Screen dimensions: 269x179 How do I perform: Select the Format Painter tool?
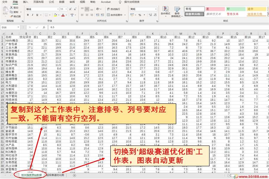click(x=12, y=16)
